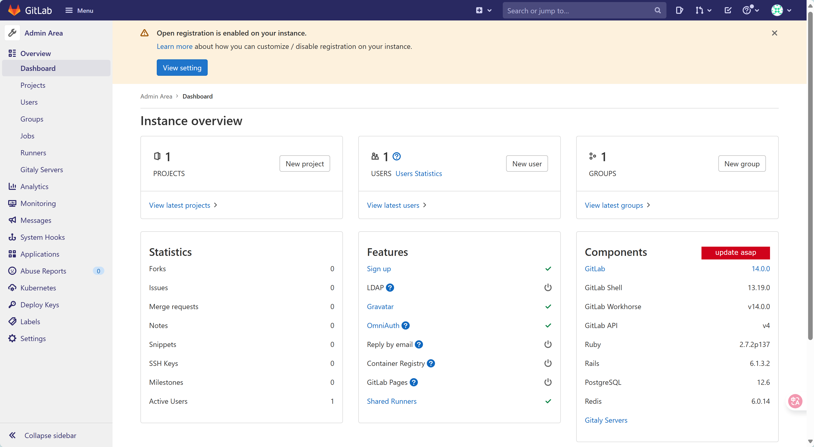
Task: Click the Learn more link
Action: [174, 47]
